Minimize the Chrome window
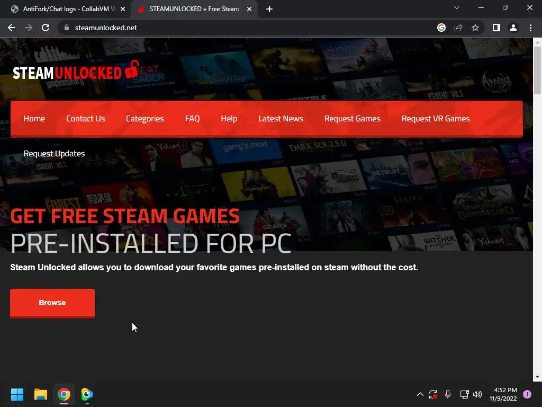 [x=481, y=7]
